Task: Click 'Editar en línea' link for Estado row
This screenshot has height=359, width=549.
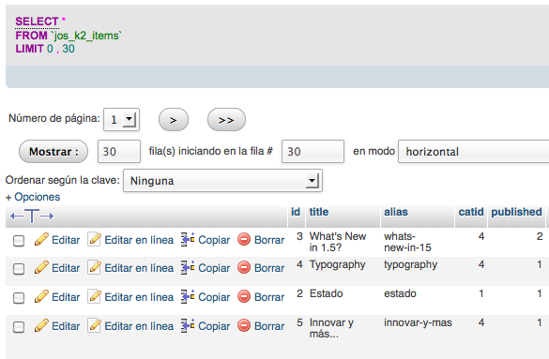Action: click(139, 297)
